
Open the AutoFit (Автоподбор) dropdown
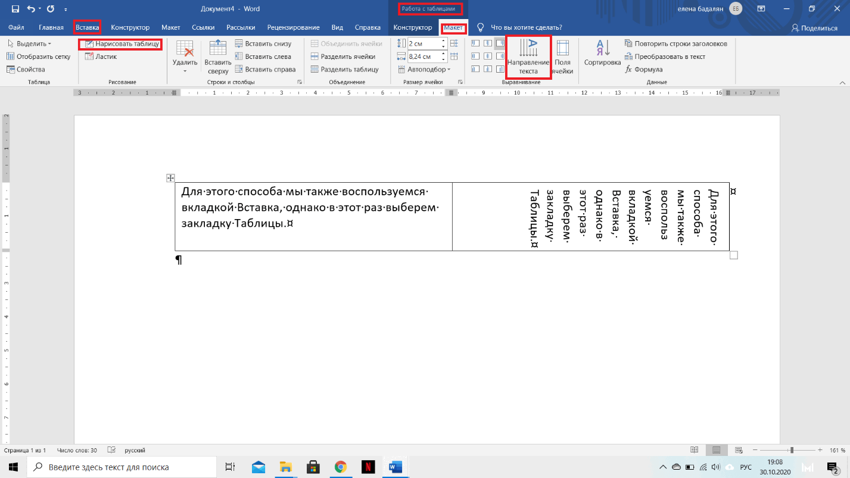pos(424,70)
